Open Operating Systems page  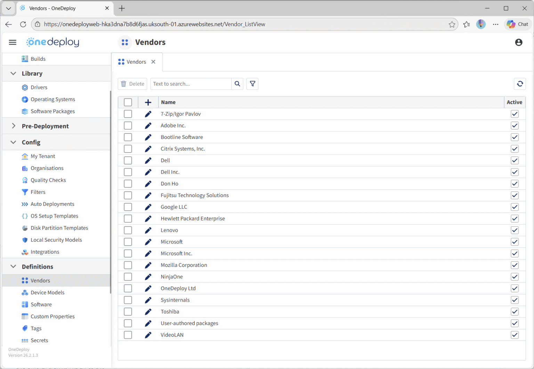53,99
